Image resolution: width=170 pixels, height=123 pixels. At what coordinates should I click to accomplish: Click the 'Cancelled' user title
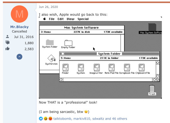click(20, 31)
